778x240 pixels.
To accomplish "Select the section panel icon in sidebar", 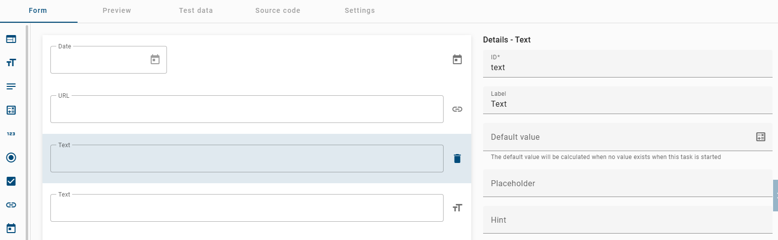I will click(x=11, y=39).
